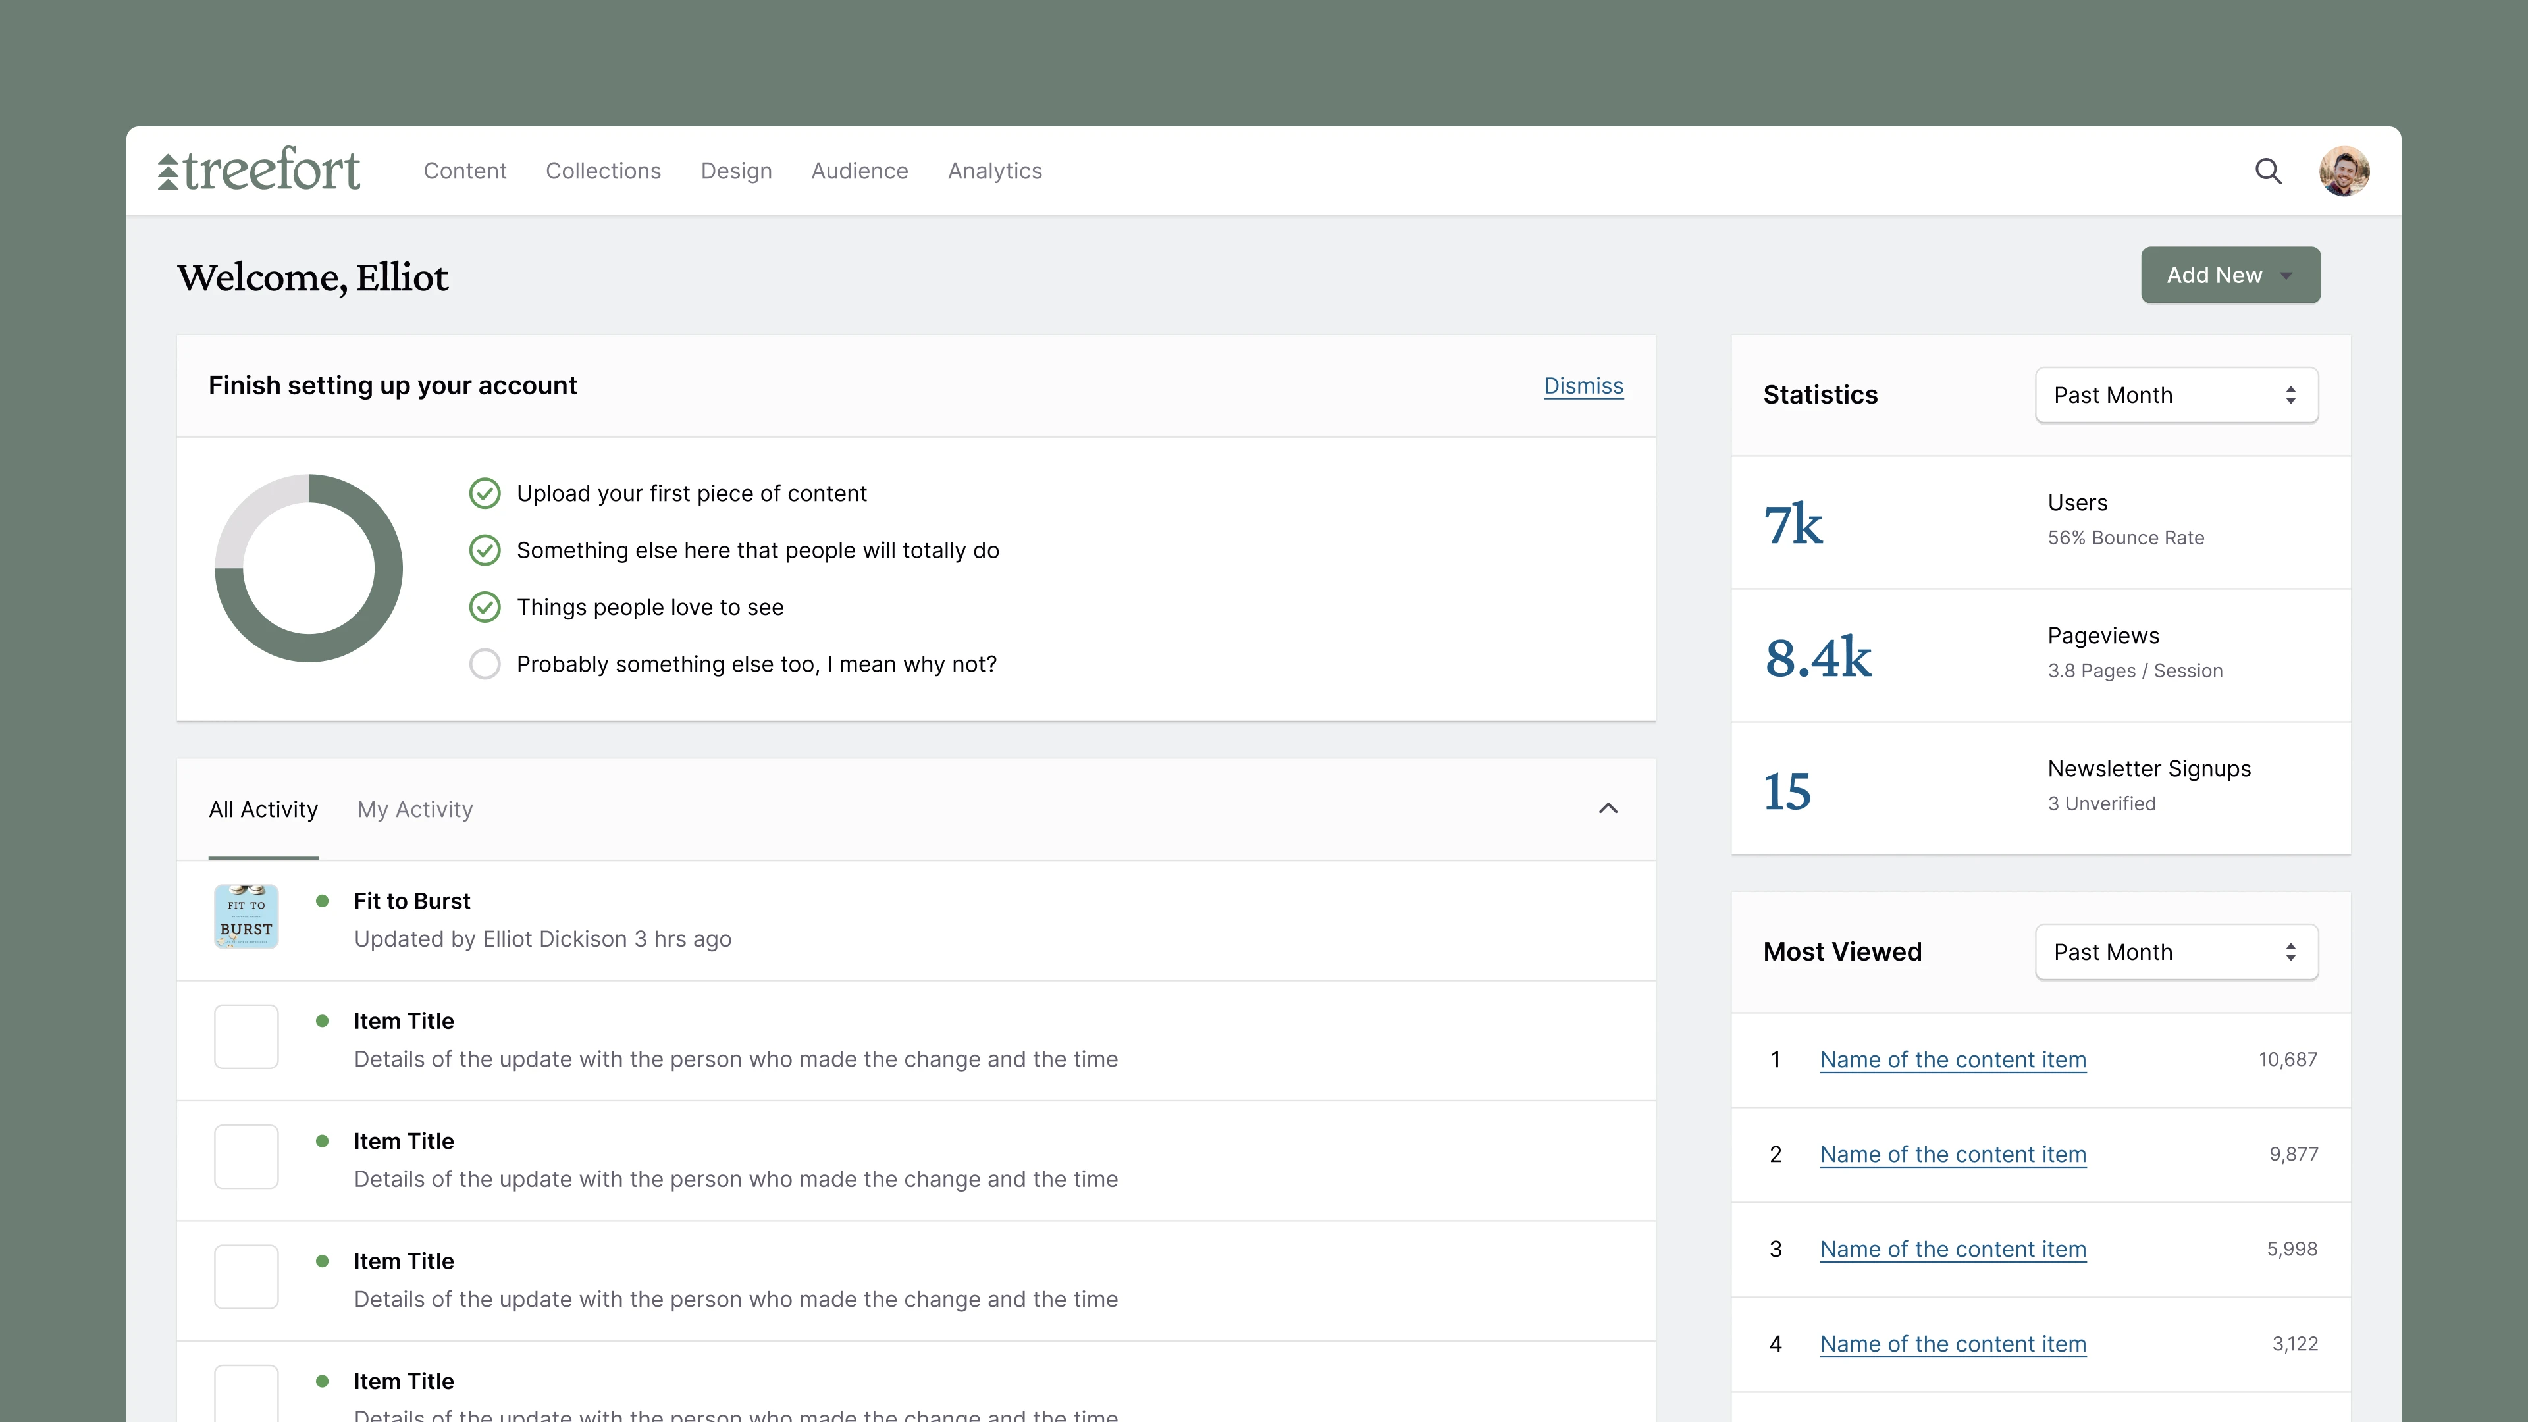Open the user profile avatar
The image size is (2528, 1422).
pos(2344,171)
